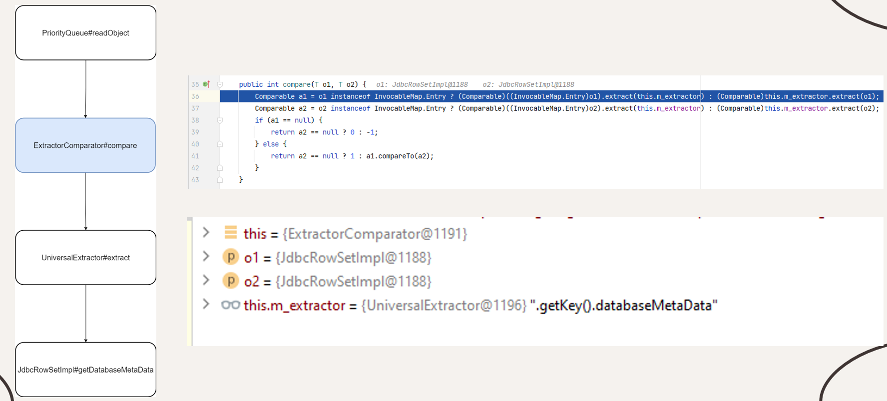Click line number 36 in the gutter
The image size is (887, 401).
pyautogui.click(x=195, y=96)
